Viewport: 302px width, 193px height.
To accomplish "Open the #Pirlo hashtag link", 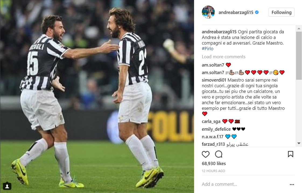I will pos(208,49).
